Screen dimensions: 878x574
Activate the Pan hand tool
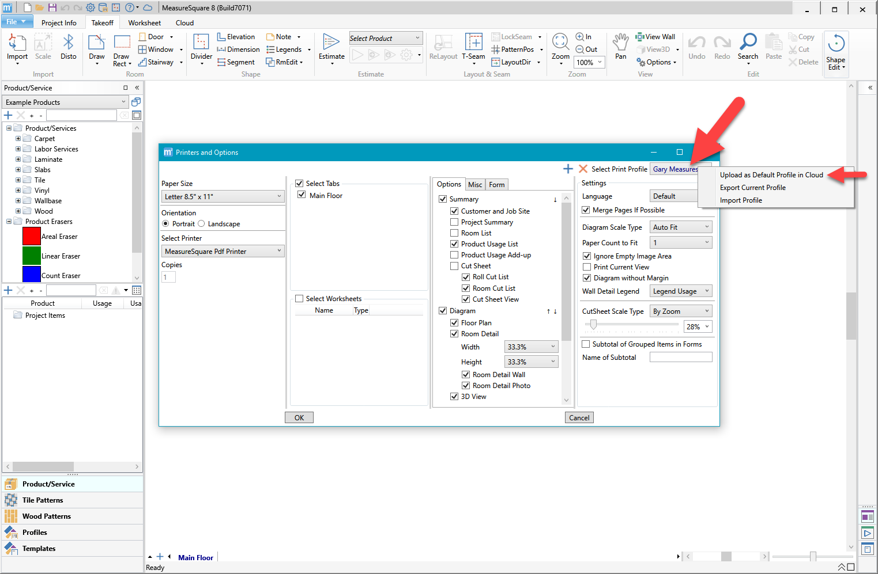(x=620, y=47)
